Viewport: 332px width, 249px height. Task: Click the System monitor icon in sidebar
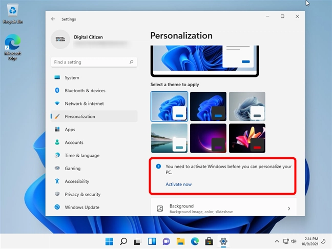pos(57,77)
